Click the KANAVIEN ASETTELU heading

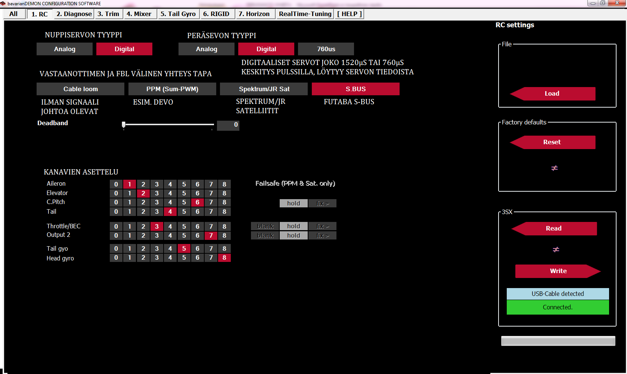[x=81, y=172]
